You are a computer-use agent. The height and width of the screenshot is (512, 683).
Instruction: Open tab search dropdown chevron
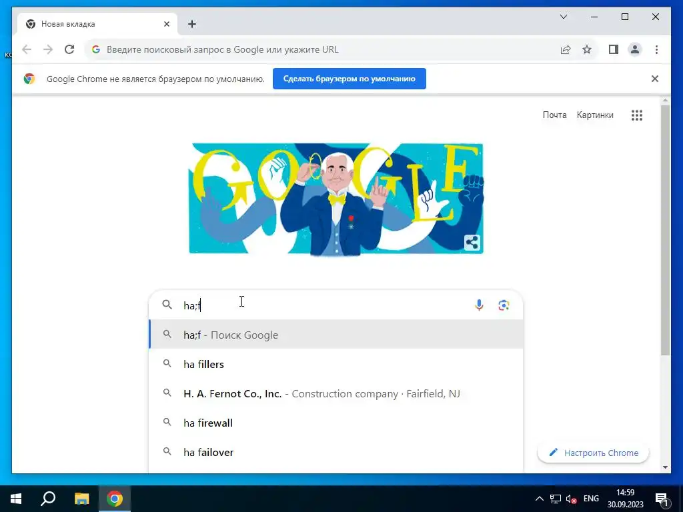(x=564, y=17)
